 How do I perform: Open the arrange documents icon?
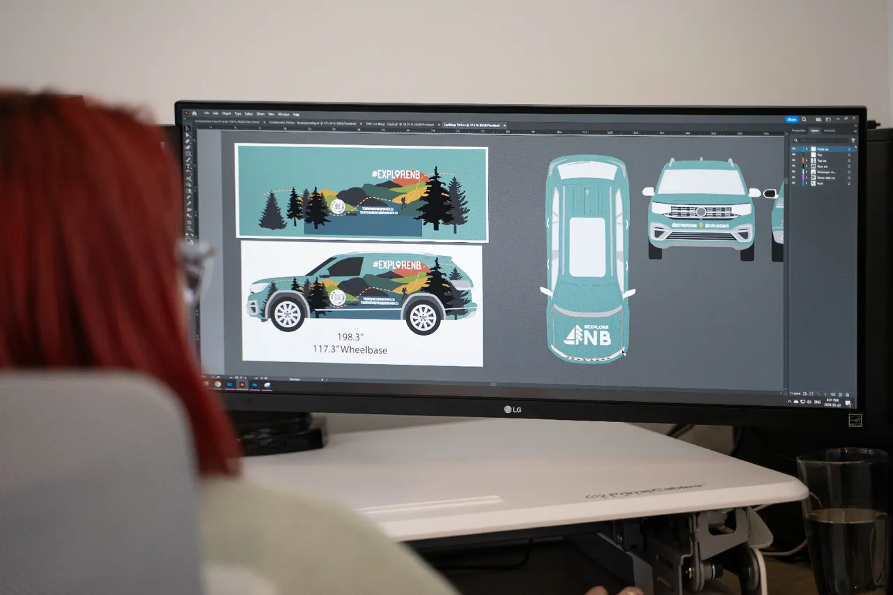(819, 120)
